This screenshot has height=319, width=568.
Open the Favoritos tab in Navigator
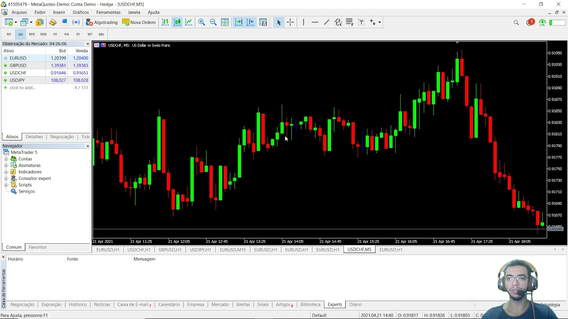[38, 247]
